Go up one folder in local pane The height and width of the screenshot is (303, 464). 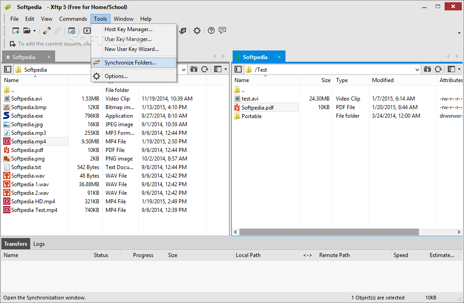(x=194, y=69)
